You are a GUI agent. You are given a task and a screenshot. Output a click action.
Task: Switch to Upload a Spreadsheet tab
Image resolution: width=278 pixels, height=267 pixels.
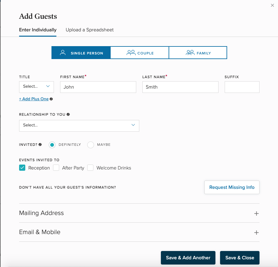[89, 30]
